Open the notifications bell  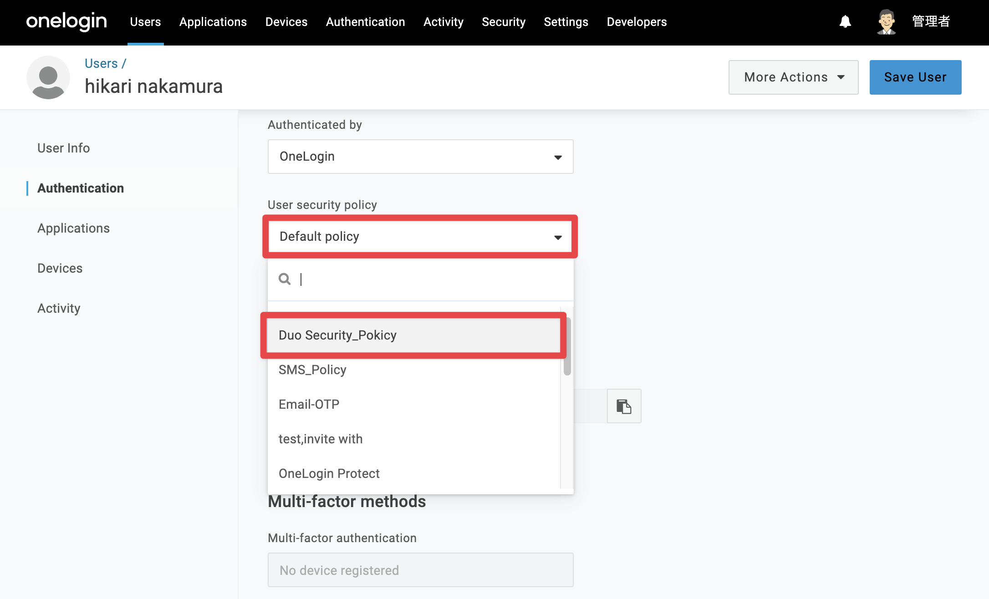845,21
